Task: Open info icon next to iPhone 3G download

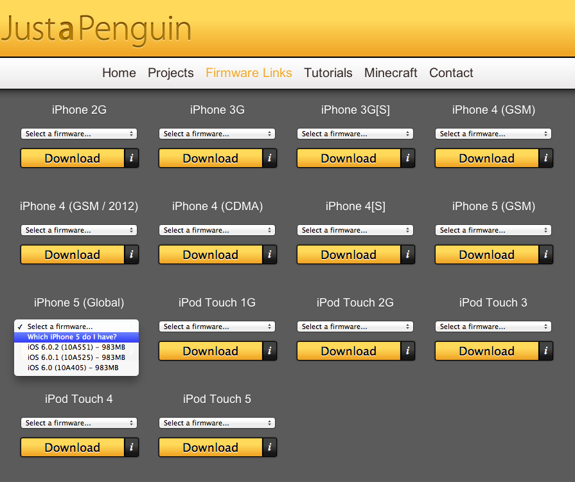Action: tap(270, 158)
